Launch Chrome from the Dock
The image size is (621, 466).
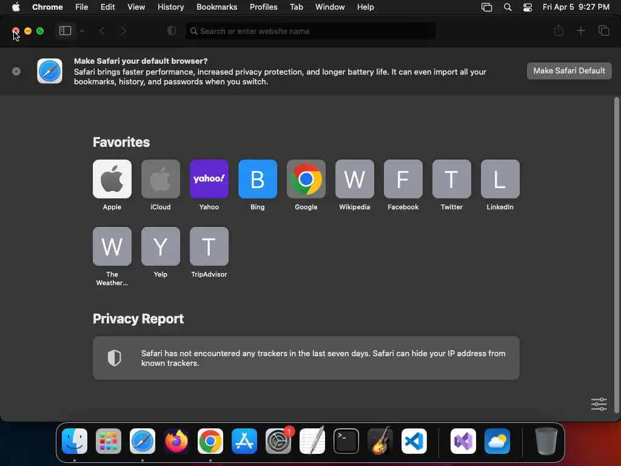click(210, 441)
